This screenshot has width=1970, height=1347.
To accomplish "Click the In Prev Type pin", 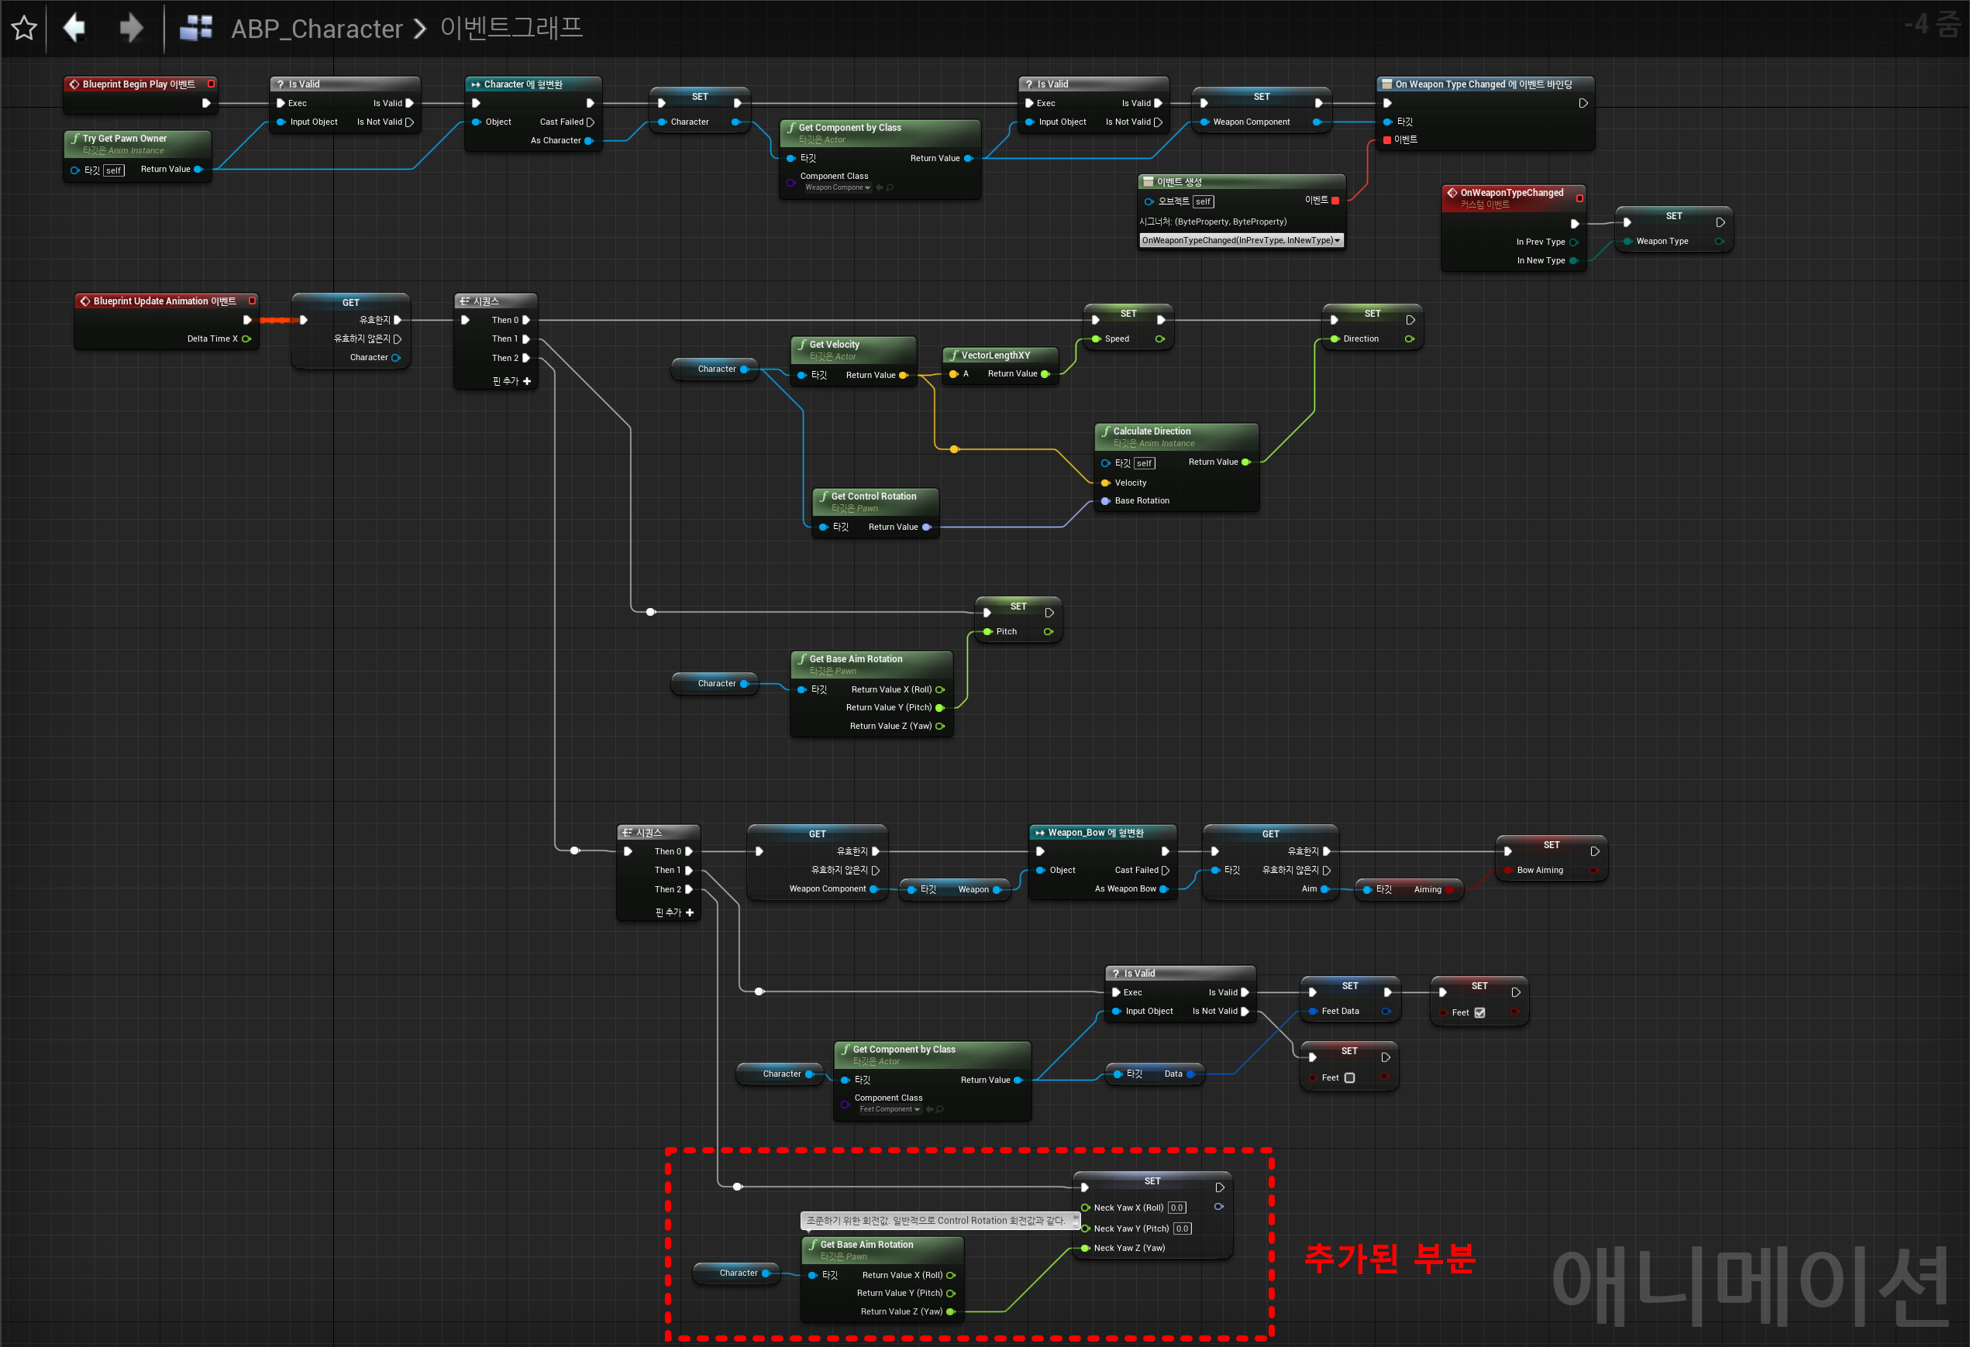I will point(1573,242).
